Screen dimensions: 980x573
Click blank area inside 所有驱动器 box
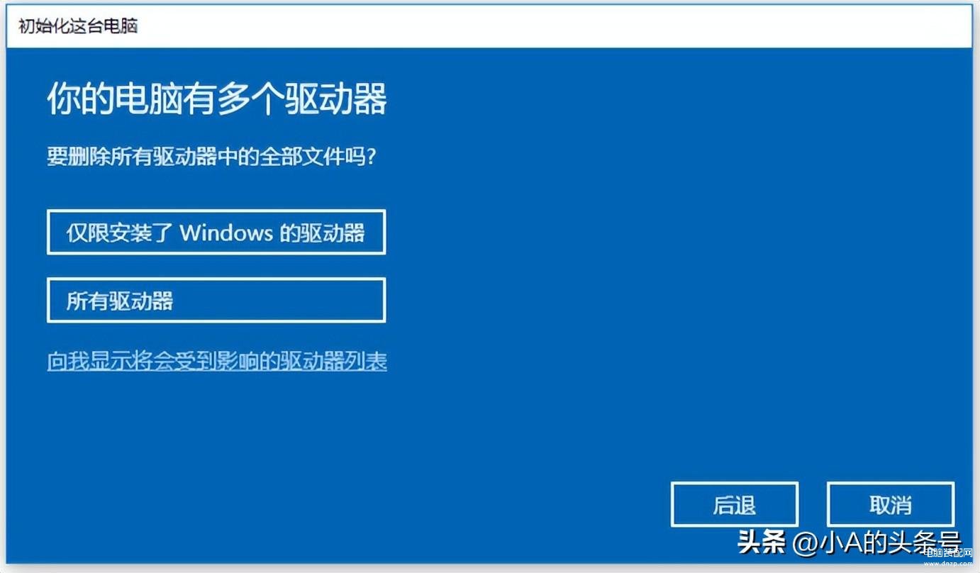coord(284,300)
